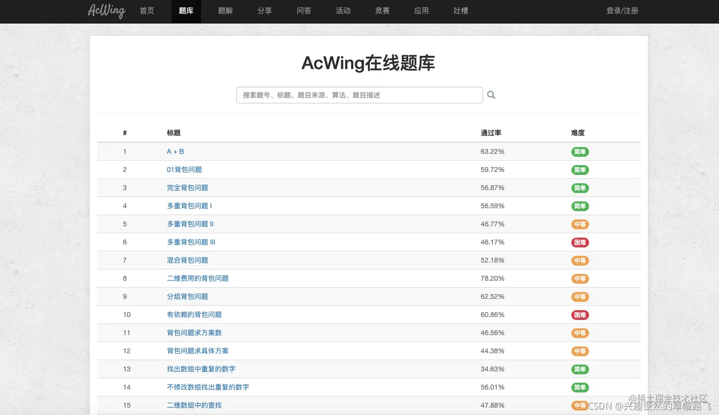The height and width of the screenshot is (415, 719).
Task: Click row number 6
Action: coord(125,242)
